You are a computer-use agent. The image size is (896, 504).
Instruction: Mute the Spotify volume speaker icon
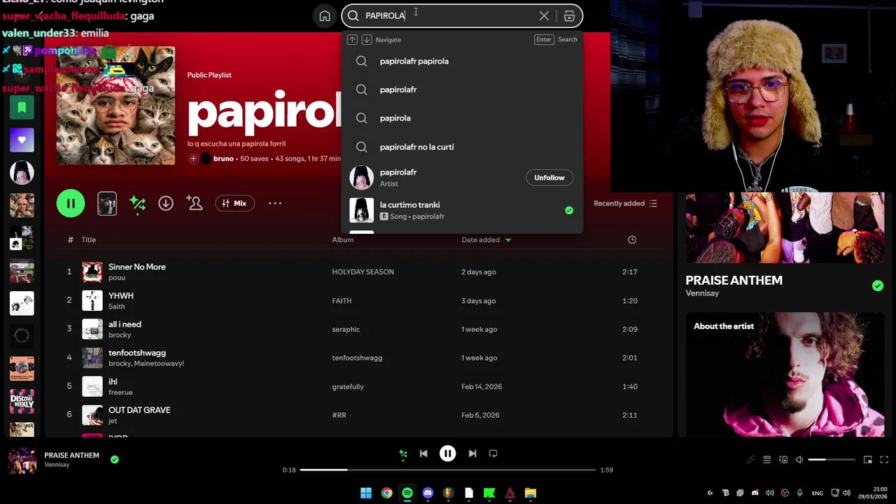click(799, 460)
